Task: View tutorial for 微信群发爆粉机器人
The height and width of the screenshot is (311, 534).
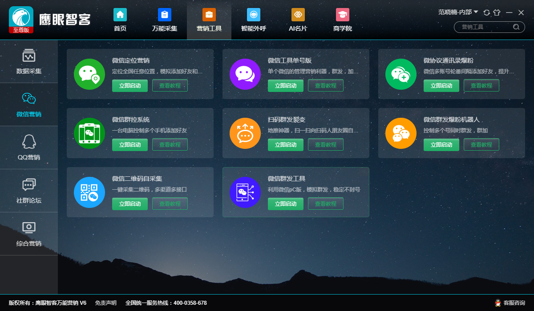Action: 481,144
